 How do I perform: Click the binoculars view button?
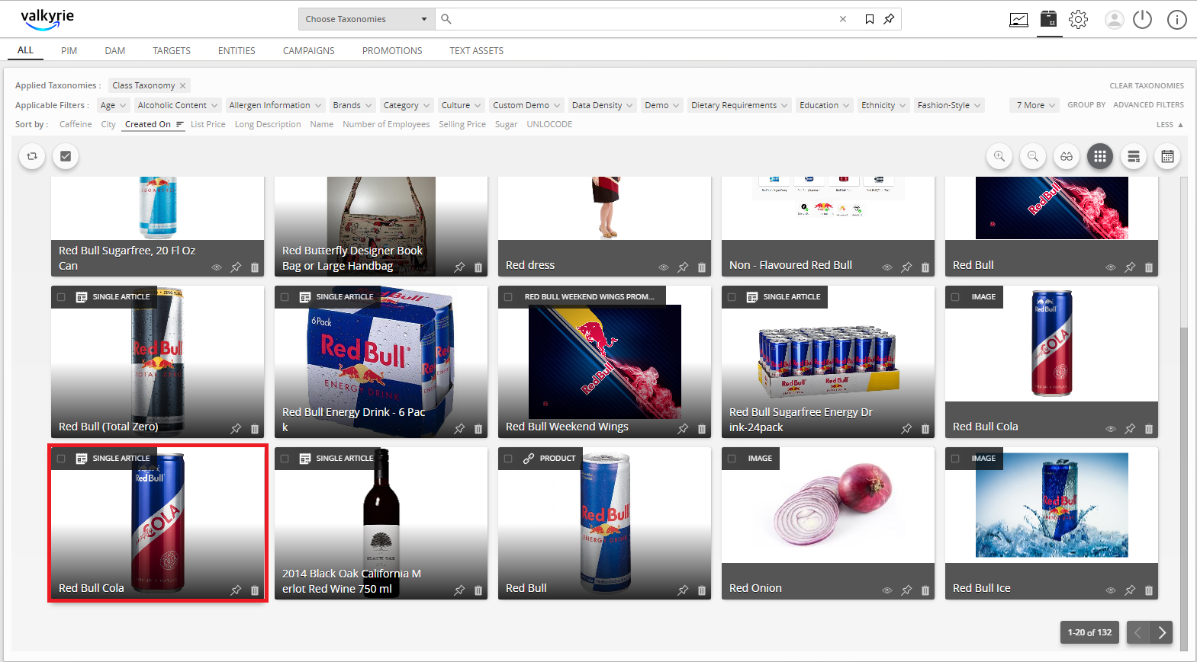1067,156
